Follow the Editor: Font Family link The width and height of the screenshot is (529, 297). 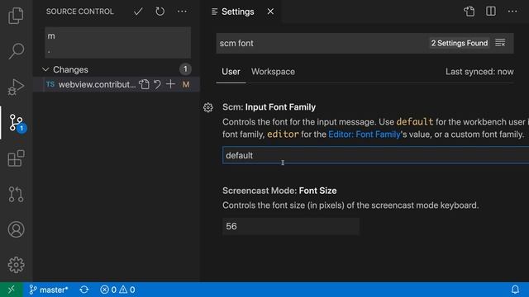point(364,134)
